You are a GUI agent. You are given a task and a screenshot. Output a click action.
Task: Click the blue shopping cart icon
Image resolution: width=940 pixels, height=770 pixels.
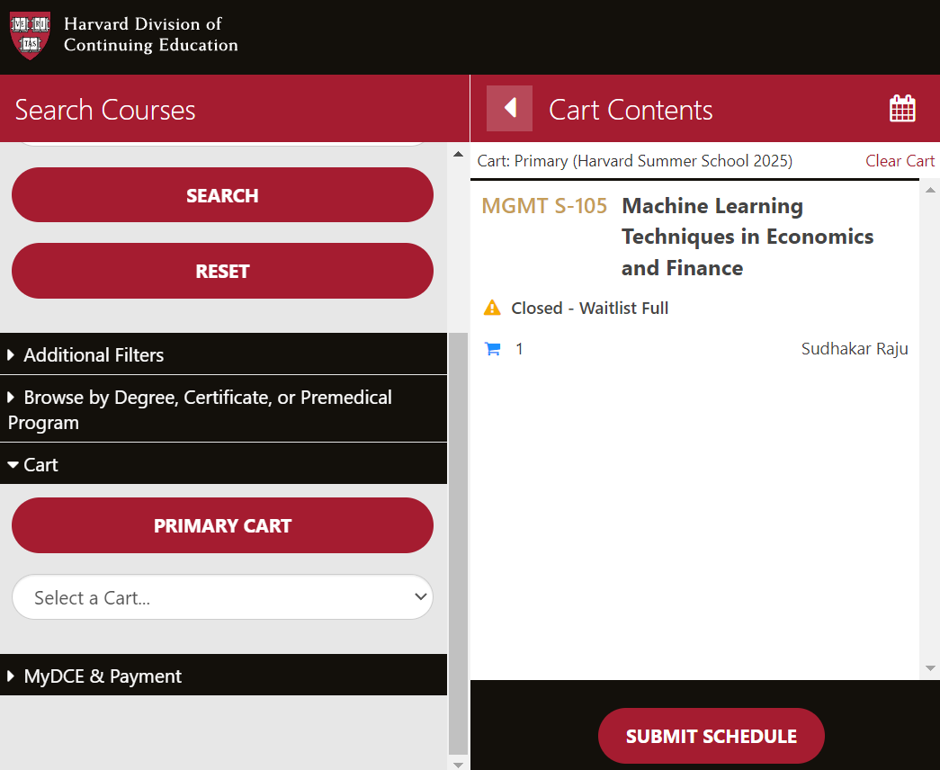[x=492, y=349]
